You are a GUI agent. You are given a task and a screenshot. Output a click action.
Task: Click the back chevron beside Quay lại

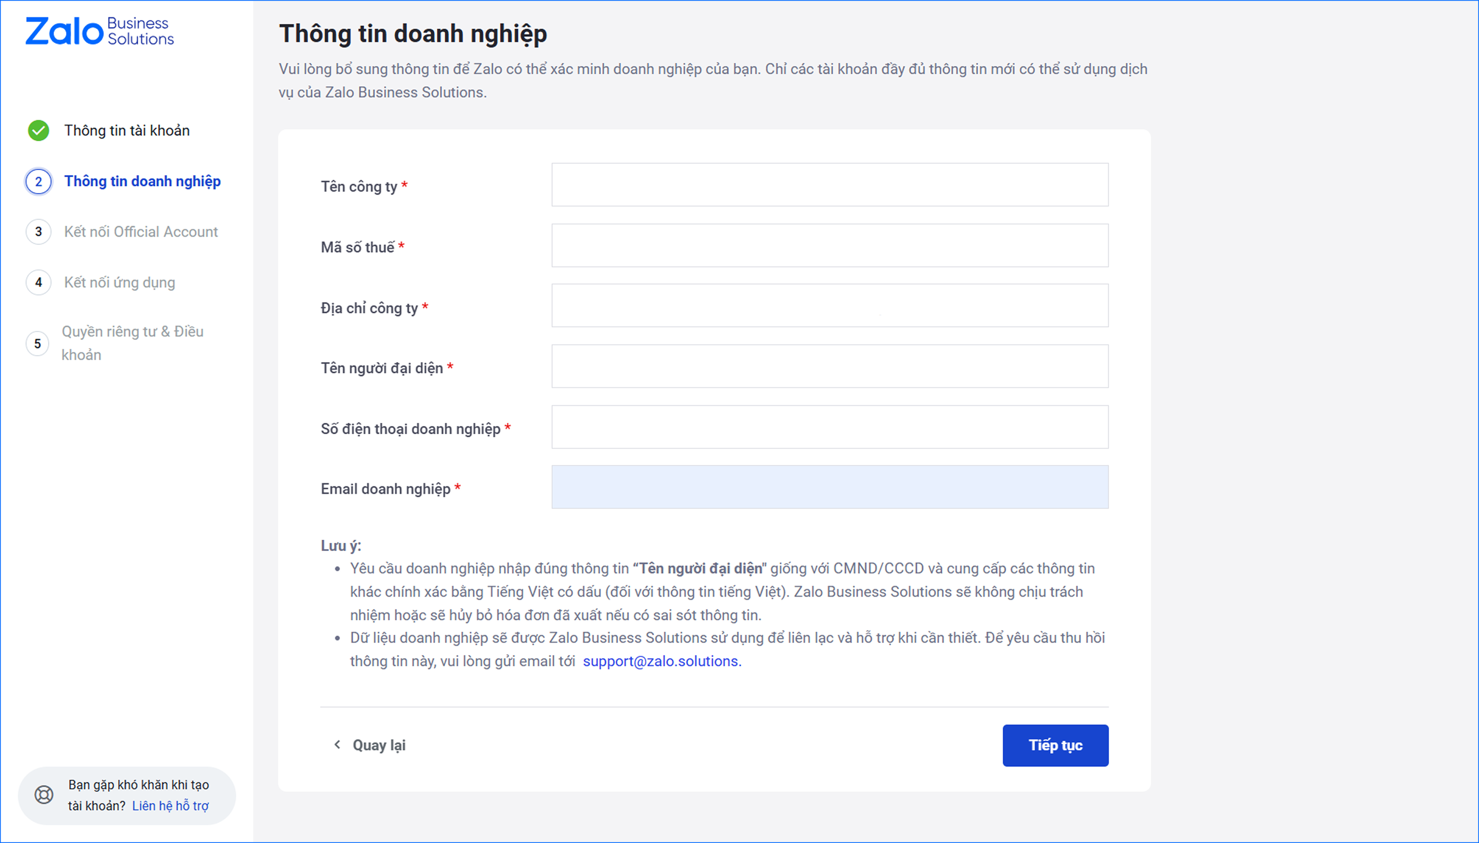click(337, 745)
